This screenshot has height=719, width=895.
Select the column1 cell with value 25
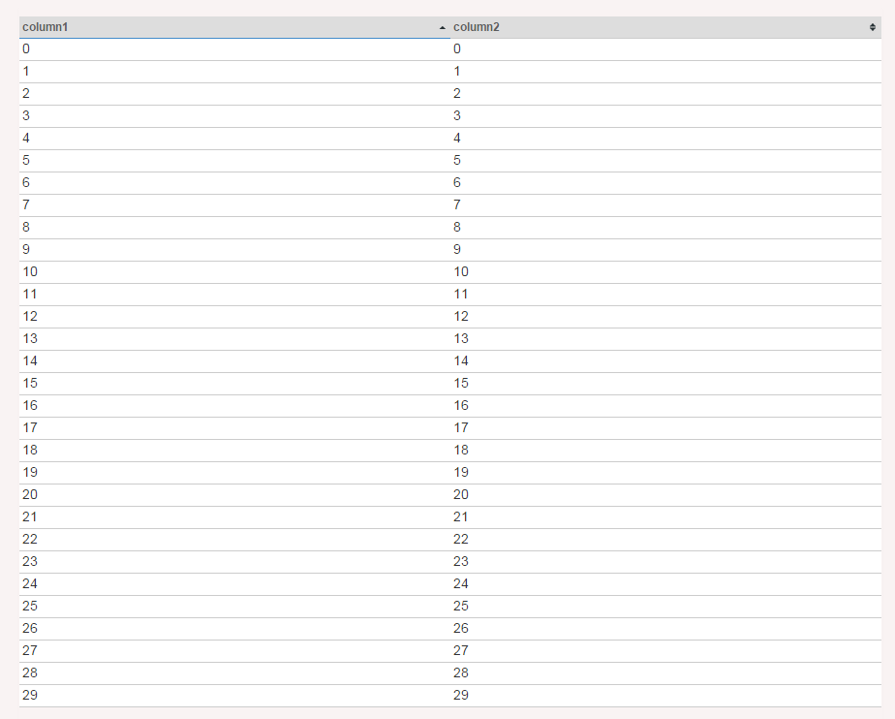234,607
